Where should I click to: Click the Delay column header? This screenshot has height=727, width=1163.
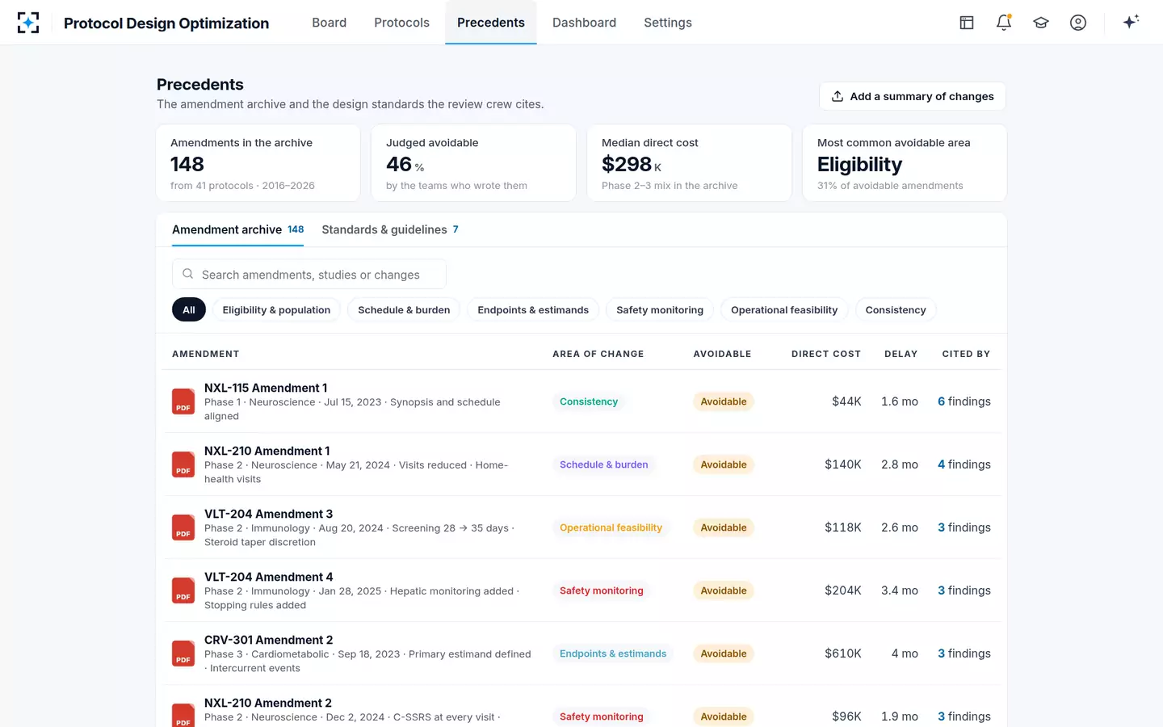point(901,354)
